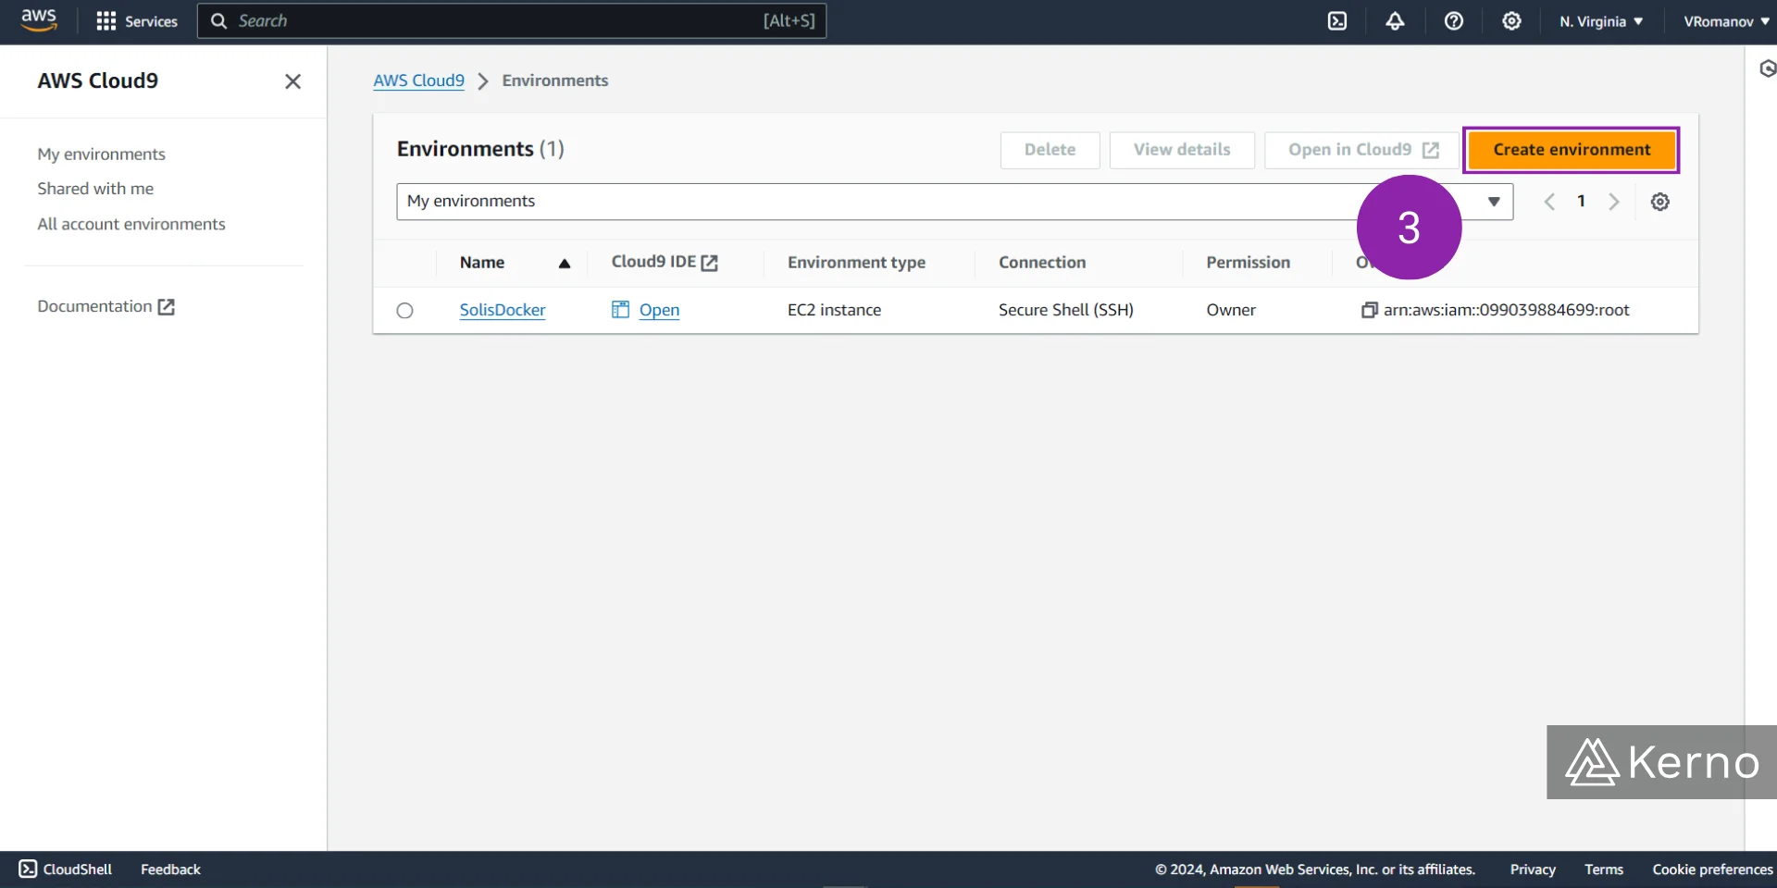Click the Environment type column header
1777x888 pixels.
[856, 263]
